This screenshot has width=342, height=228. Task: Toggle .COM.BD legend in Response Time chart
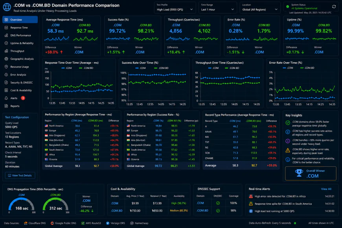tap(86, 68)
